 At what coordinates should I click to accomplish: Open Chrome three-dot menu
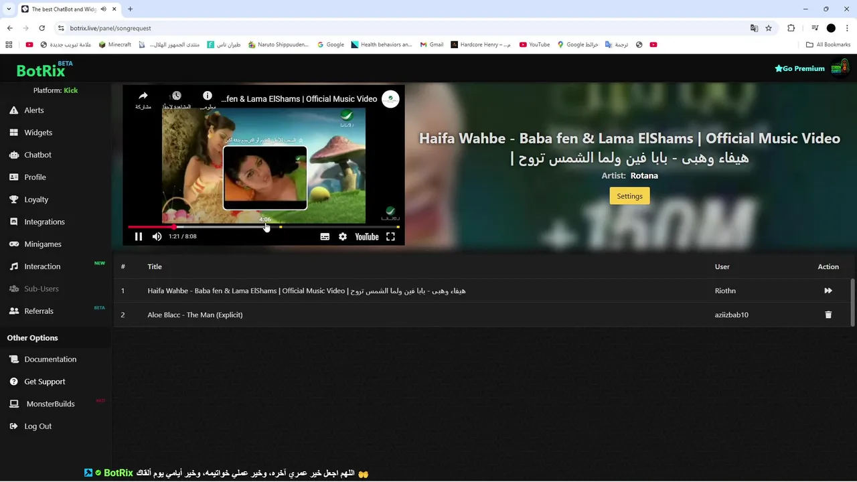tap(847, 28)
